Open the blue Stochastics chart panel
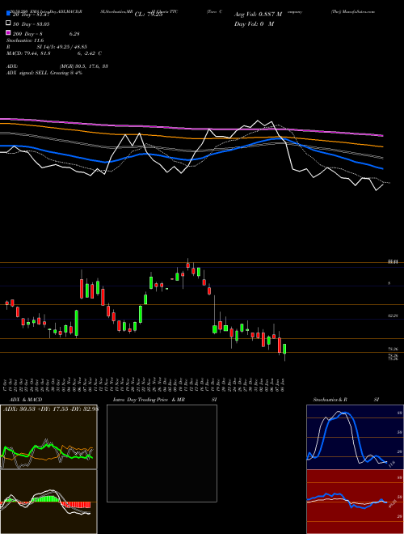Screen dimensions: 404x534 tap(355, 437)
